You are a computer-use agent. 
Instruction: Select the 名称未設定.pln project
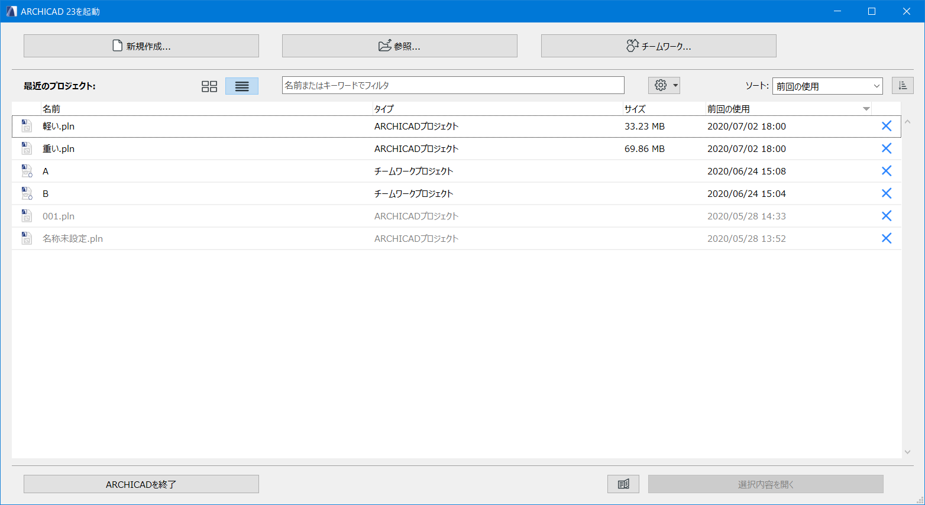point(457,239)
